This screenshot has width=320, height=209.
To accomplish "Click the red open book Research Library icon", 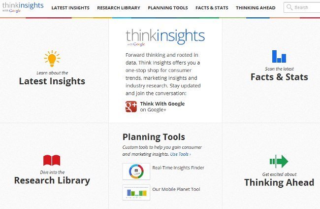I will click(52, 160).
